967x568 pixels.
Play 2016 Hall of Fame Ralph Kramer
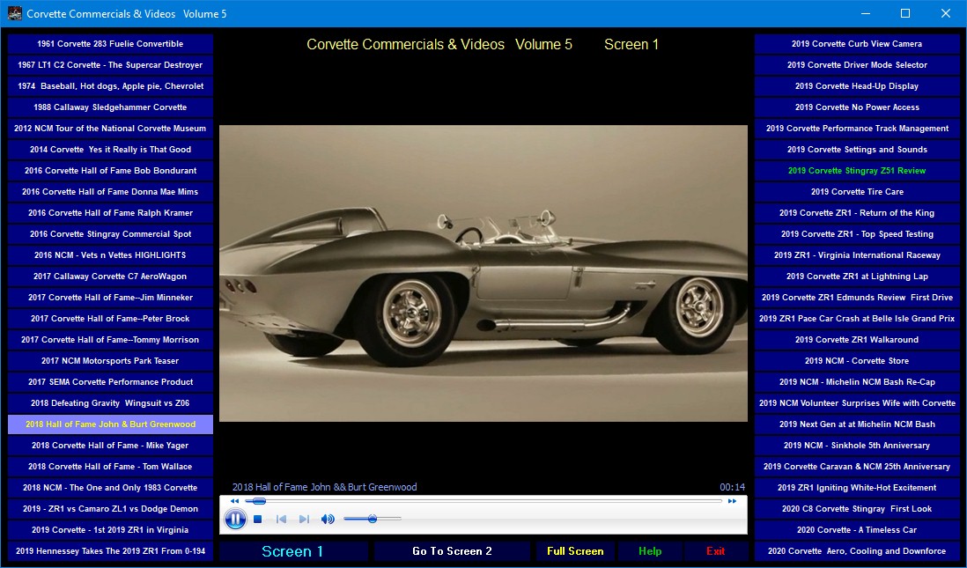tap(110, 213)
